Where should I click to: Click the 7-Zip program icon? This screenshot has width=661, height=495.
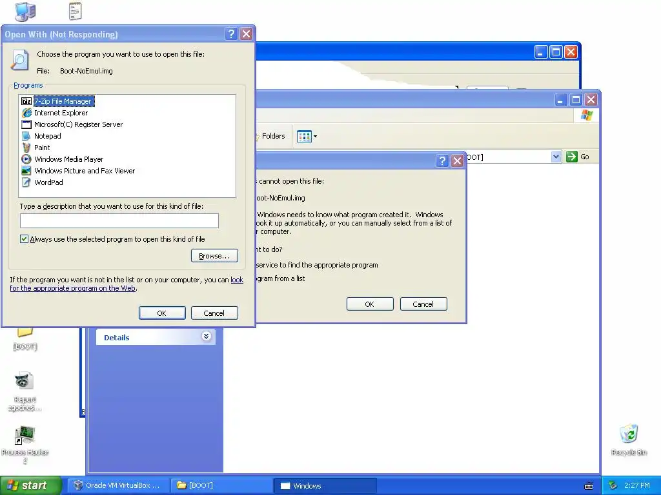click(26, 101)
